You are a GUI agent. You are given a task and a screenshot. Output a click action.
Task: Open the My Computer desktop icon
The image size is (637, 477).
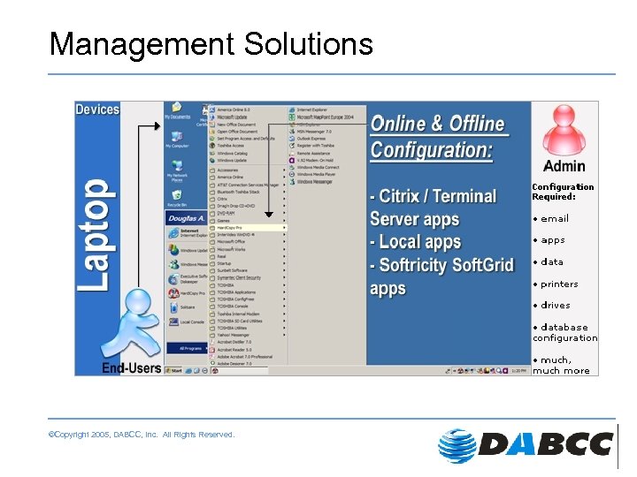177,140
